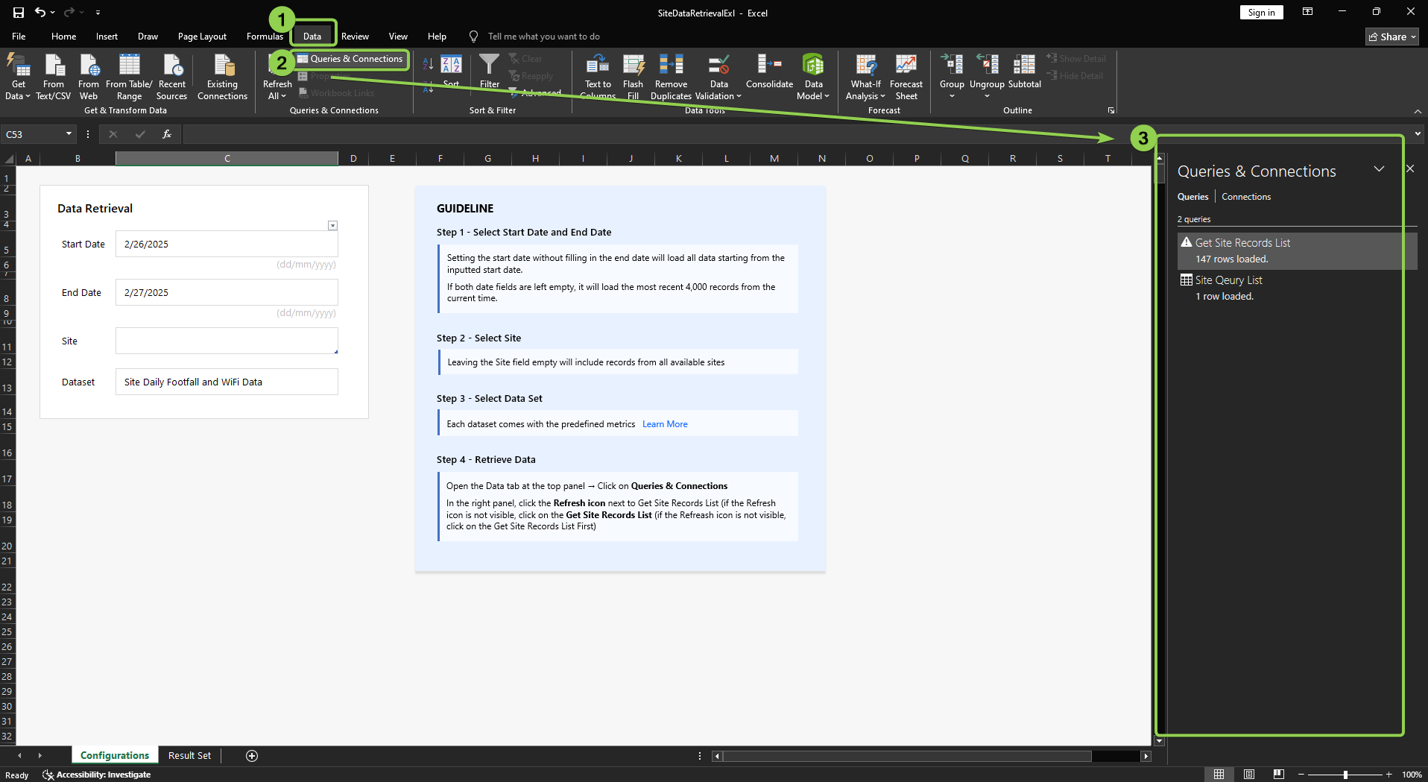Open the Data Model menu
This screenshot has height=782, width=1428.
click(x=813, y=77)
